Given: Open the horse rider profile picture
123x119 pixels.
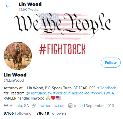Looking at the screenshot, I should tap(18, 56).
